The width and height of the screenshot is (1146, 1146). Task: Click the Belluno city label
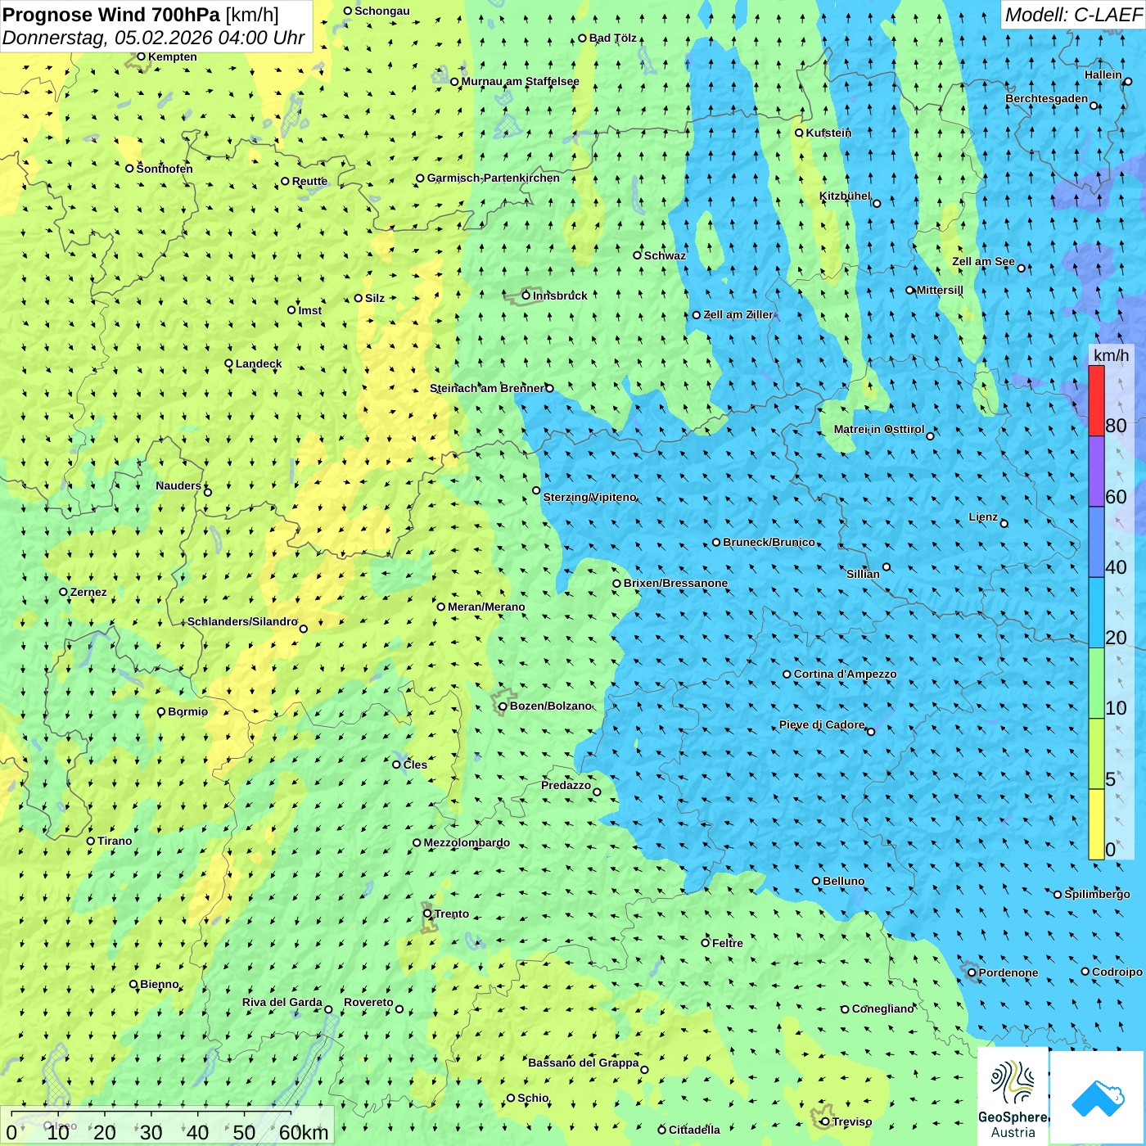[843, 881]
